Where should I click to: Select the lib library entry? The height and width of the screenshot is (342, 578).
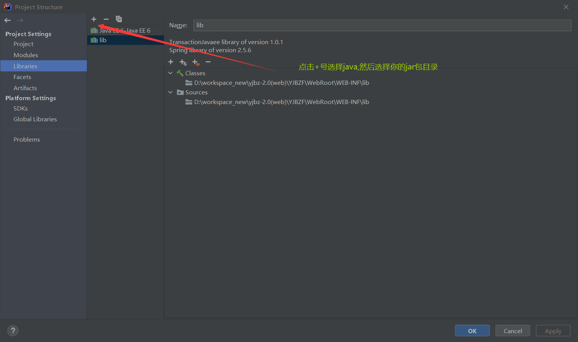126,40
